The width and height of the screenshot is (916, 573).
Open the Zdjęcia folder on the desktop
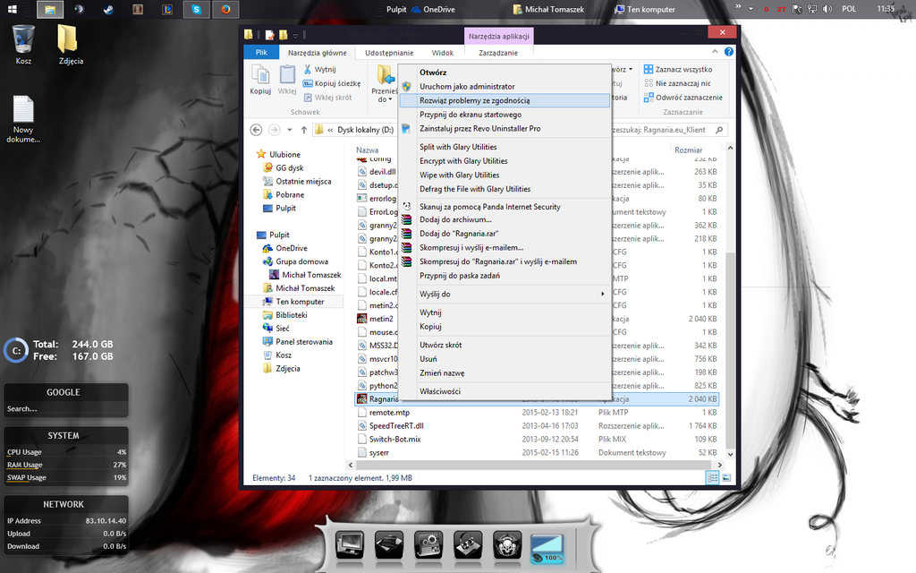coord(70,45)
